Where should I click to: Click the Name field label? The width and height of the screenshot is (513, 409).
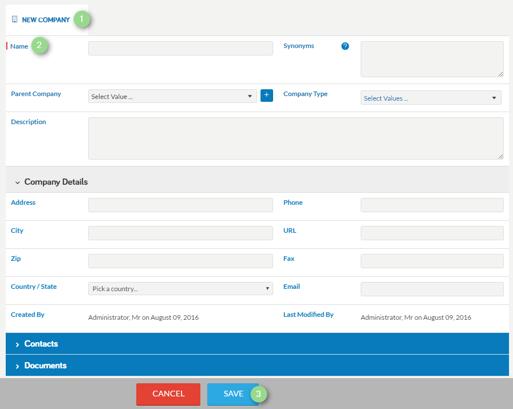click(19, 46)
